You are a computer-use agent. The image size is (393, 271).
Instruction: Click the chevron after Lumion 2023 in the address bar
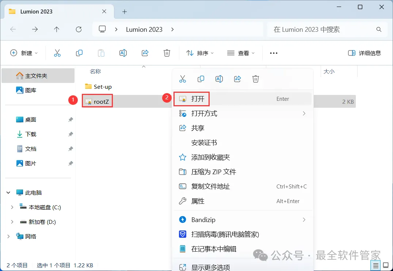coord(172,29)
